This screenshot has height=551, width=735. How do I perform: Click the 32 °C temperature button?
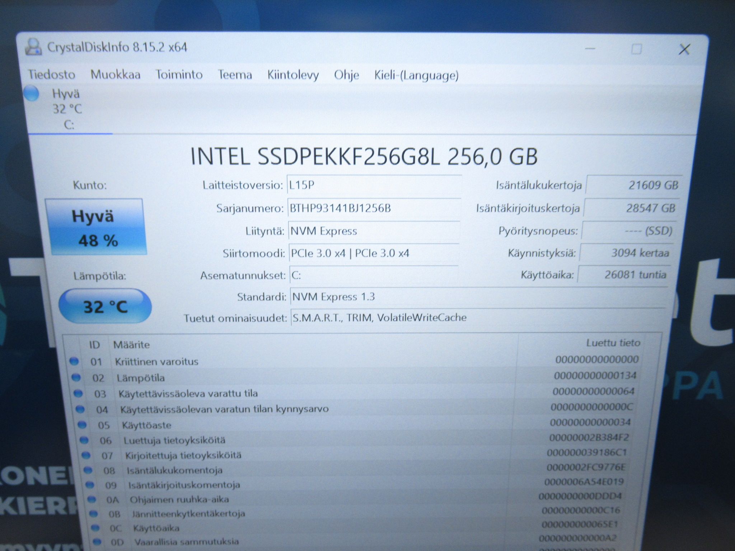(x=105, y=307)
